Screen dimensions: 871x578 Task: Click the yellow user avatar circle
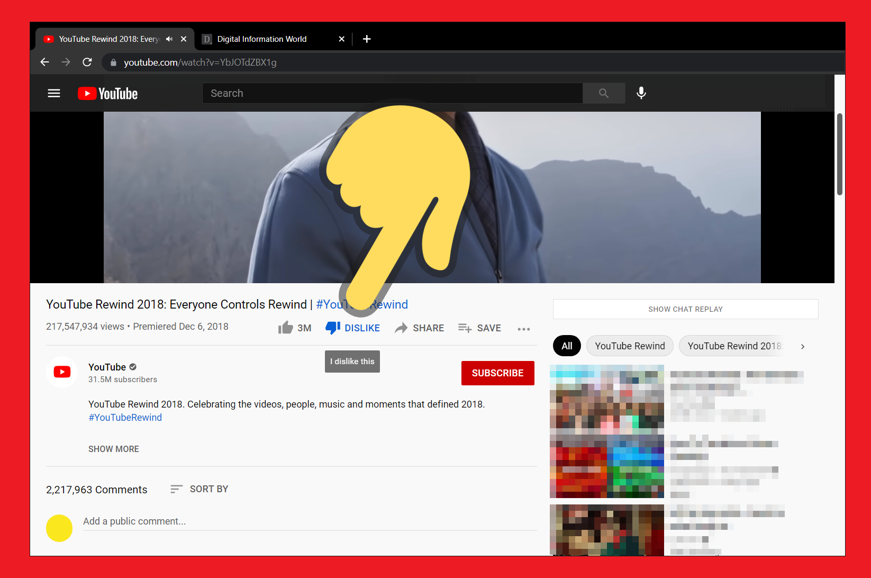coord(59,528)
